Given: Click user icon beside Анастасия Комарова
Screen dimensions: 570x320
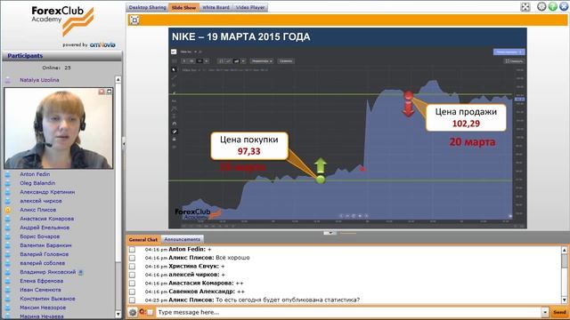Looking at the screenshot, I should coord(8,219).
